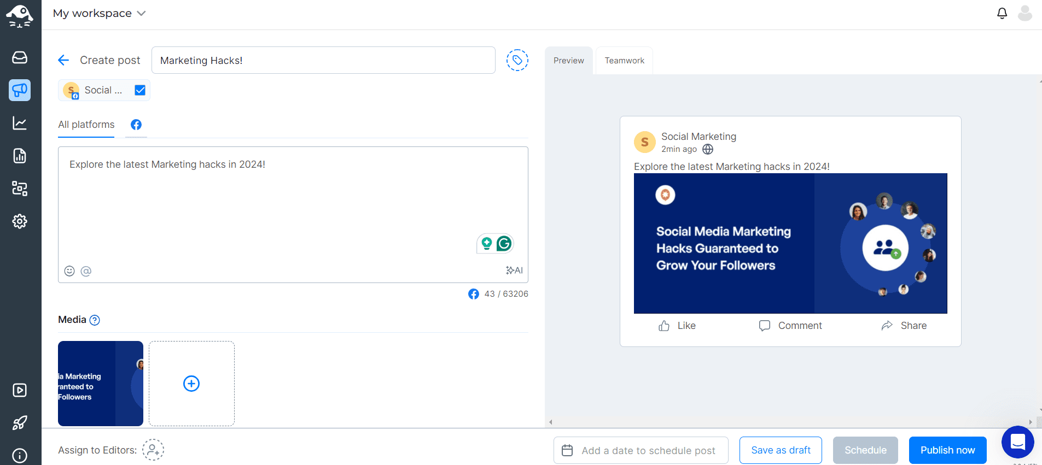Image resolution: width=1042 pixels, height=465 pixels.
Task: Open AI writing assistant
Action: [514, 270]
